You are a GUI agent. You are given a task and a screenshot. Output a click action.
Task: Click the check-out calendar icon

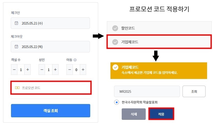click(x=16, y=47)
